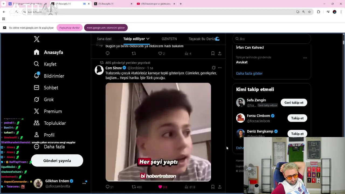Open Con Sinov's profile avatar
Screen dimensions: 345x194
click(x=99, y=70)
